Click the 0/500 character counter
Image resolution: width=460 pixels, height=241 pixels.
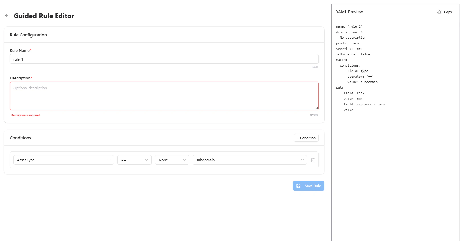click(x=314, y=115)
